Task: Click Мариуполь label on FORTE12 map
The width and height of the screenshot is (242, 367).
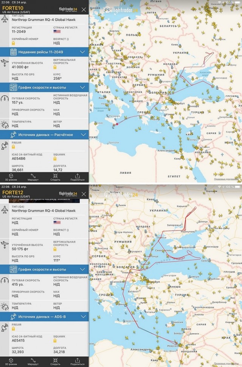Action: [188, 231]
